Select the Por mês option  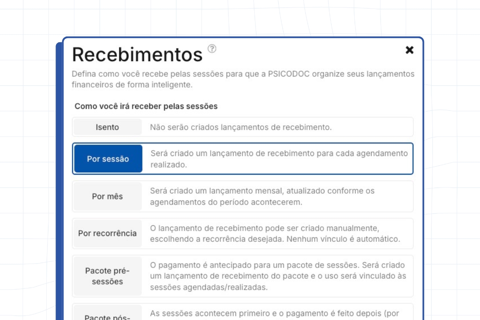point(108,196)
